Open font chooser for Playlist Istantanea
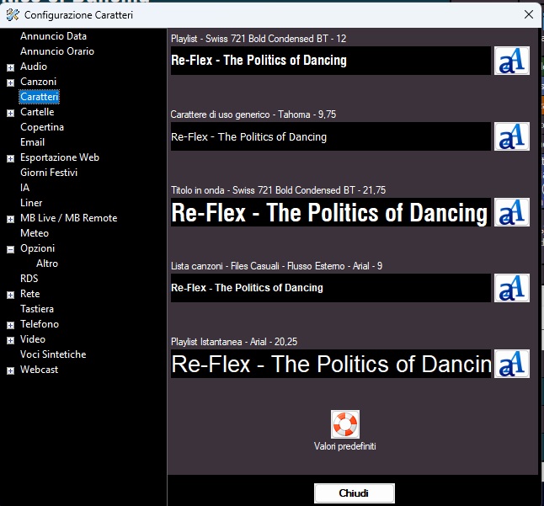This screenshot has height=506, width=544. coord(511,364)
